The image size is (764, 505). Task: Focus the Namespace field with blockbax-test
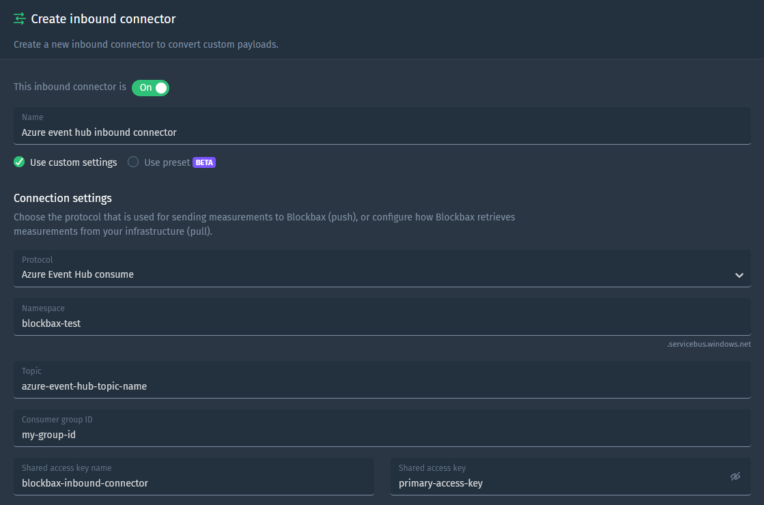(x=382, y=317)
